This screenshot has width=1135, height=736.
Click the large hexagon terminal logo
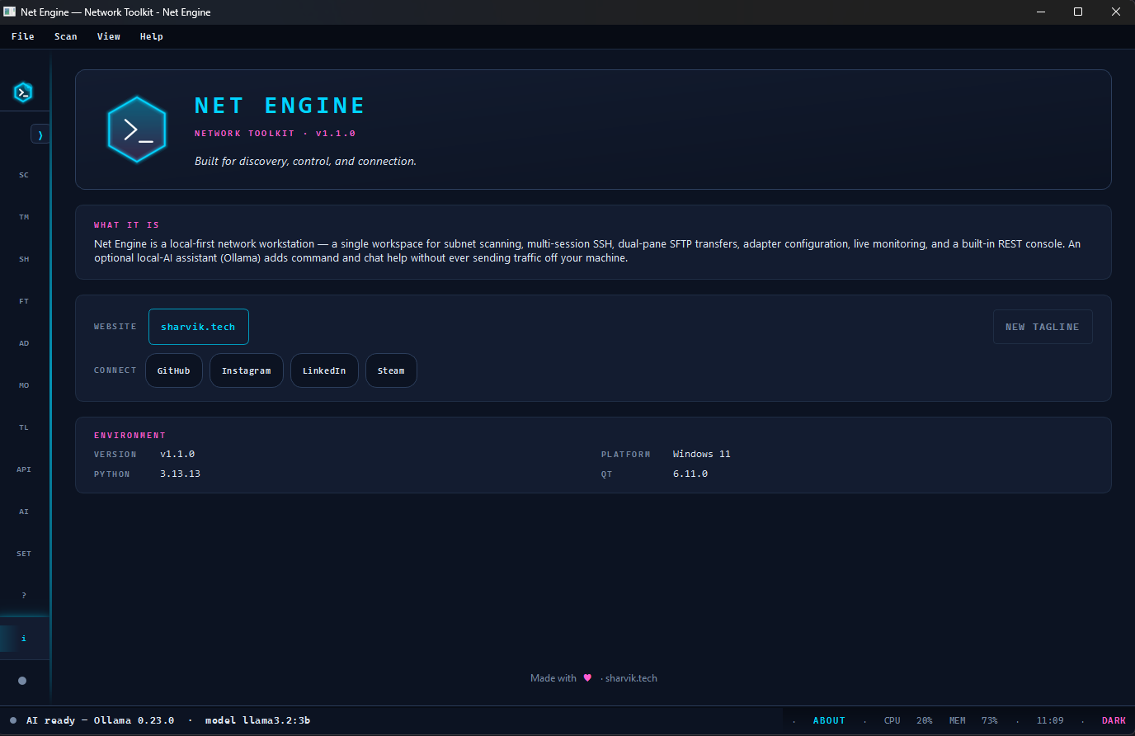coord(137,130)
